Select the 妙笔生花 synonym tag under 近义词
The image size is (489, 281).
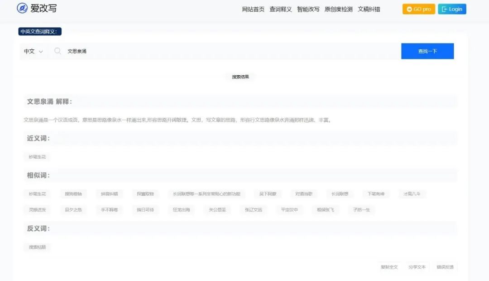click(37, 157)
